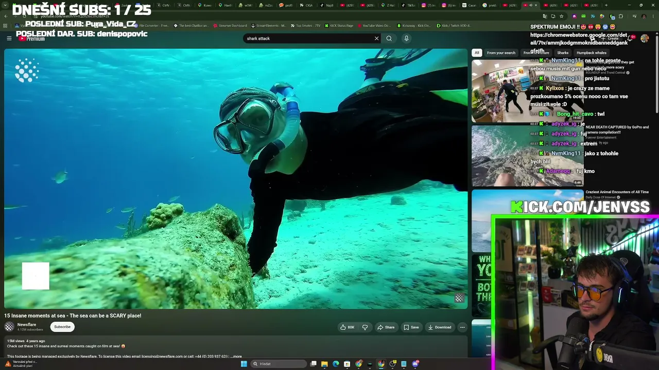Open a new Chrome tab
Screen dimensions: 659x370
point(606,5)
